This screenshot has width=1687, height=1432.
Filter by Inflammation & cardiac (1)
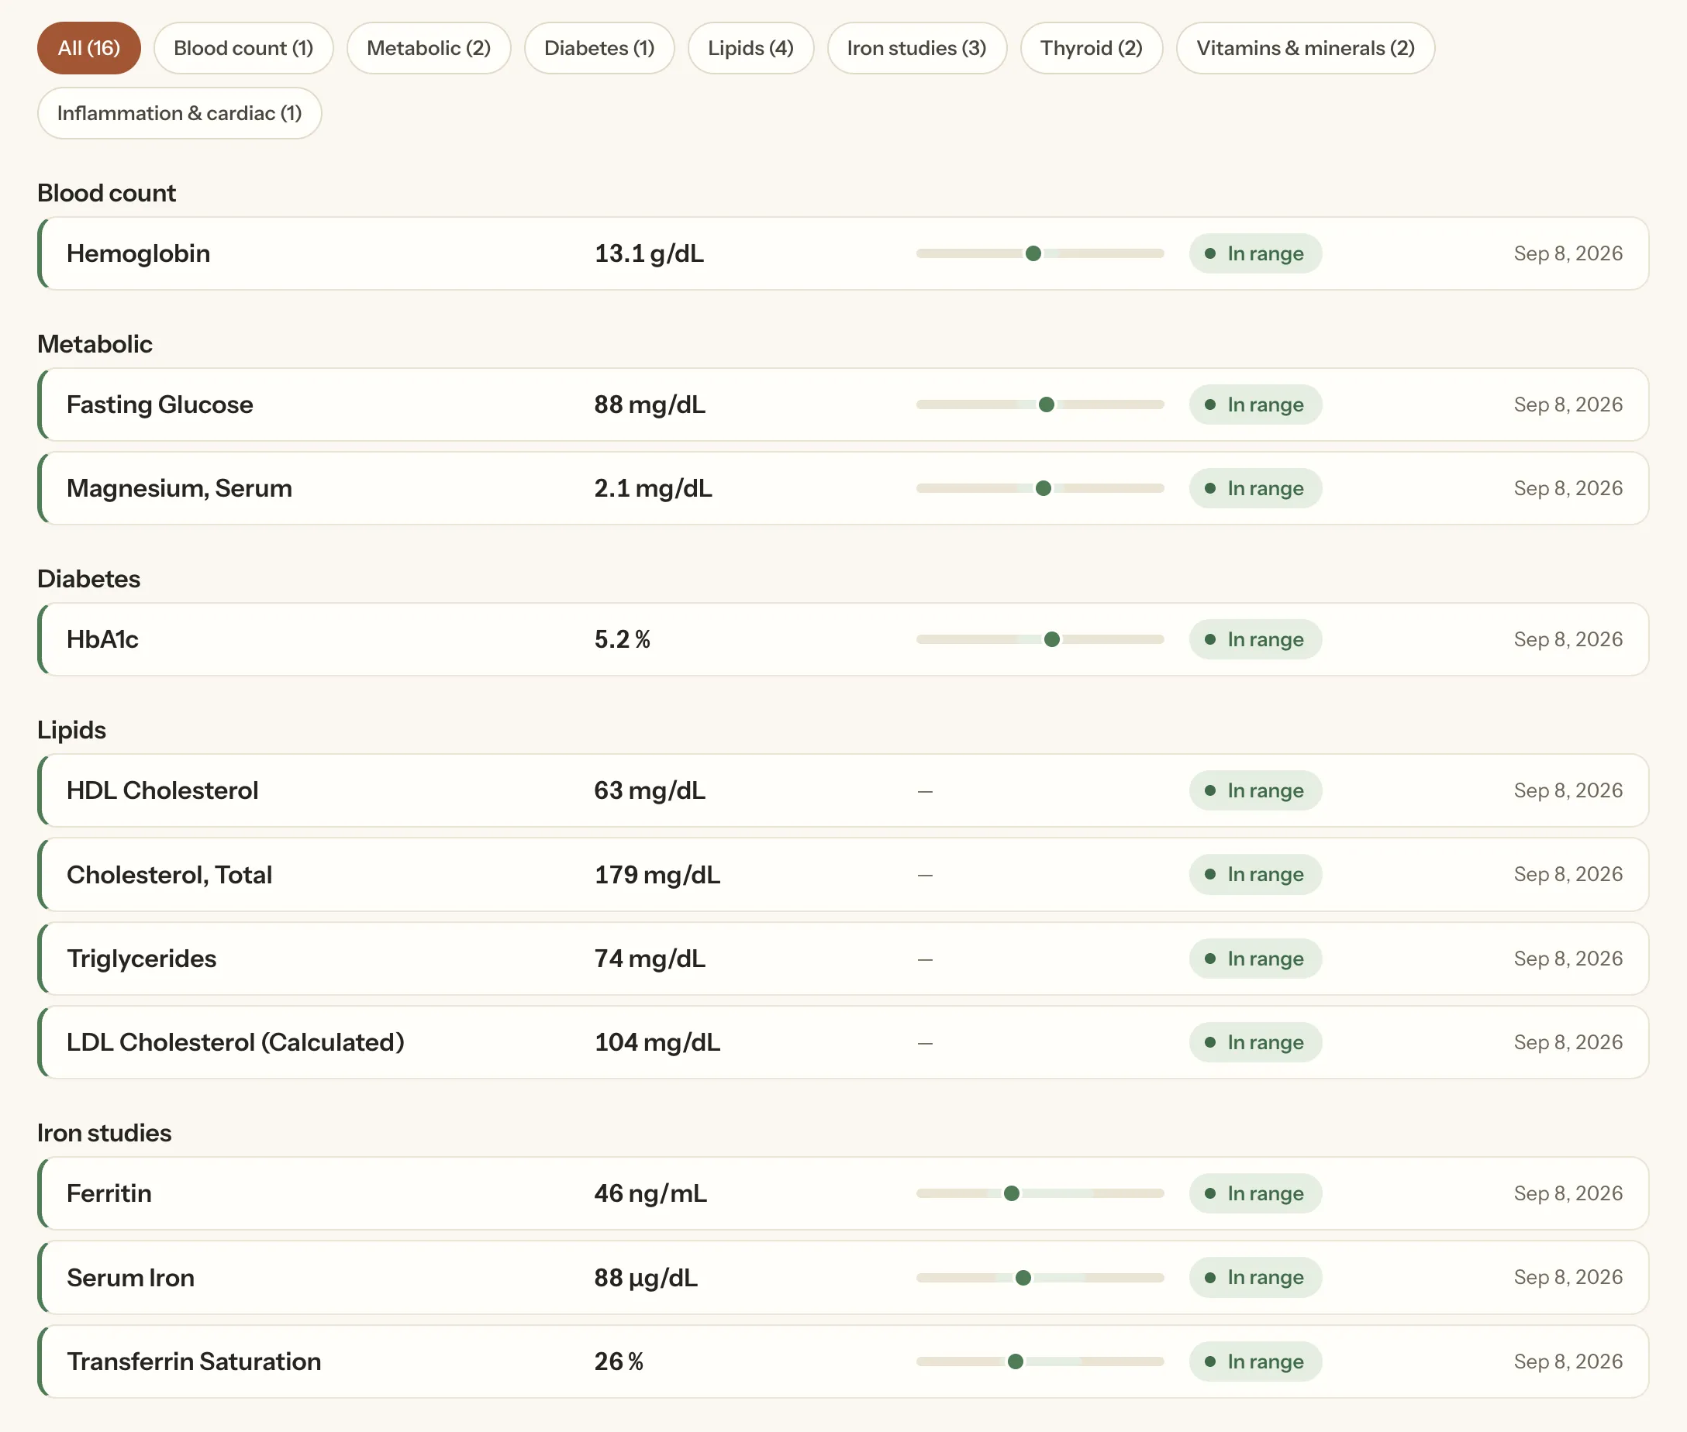[x=180, y=113]
